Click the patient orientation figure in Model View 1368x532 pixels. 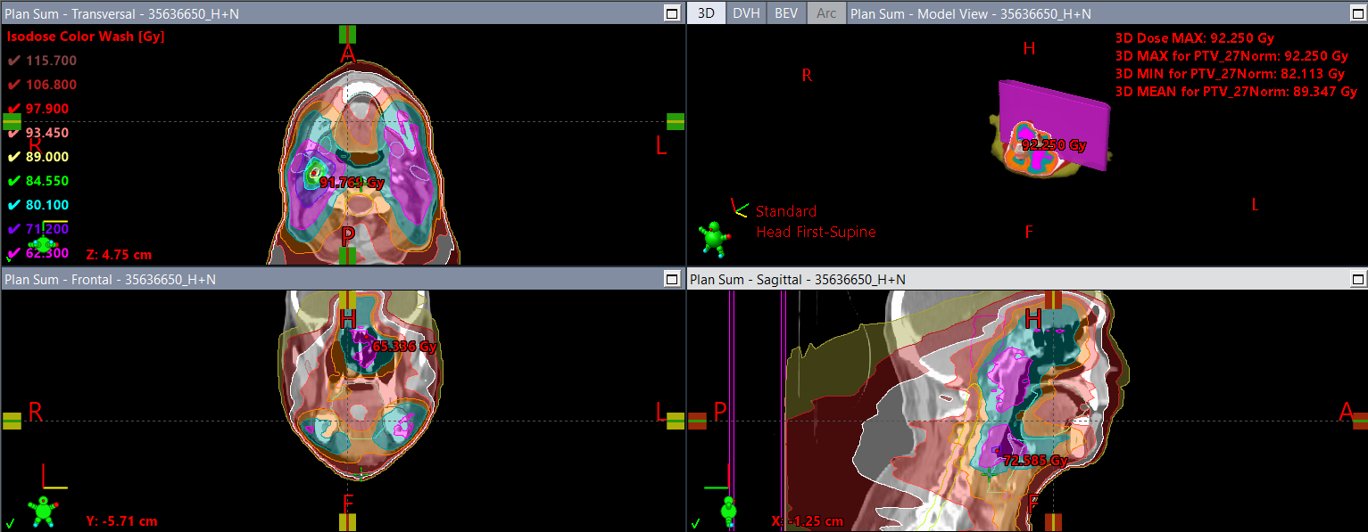click(x=713, y=238)
